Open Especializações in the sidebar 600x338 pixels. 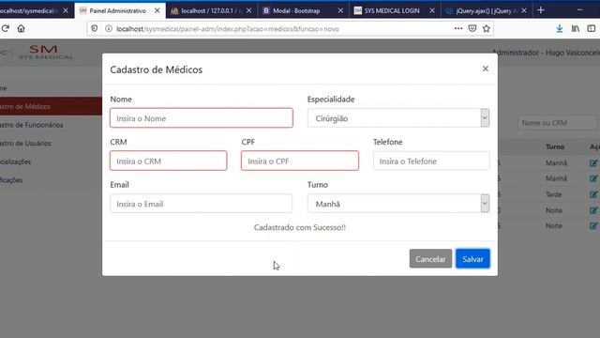click(x=15, y=161)
